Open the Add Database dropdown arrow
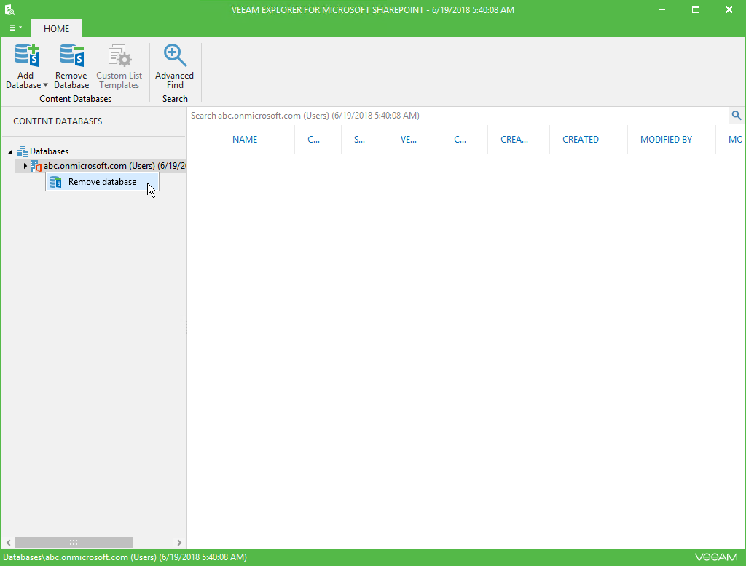746x566 pixels. click(45, 85)
